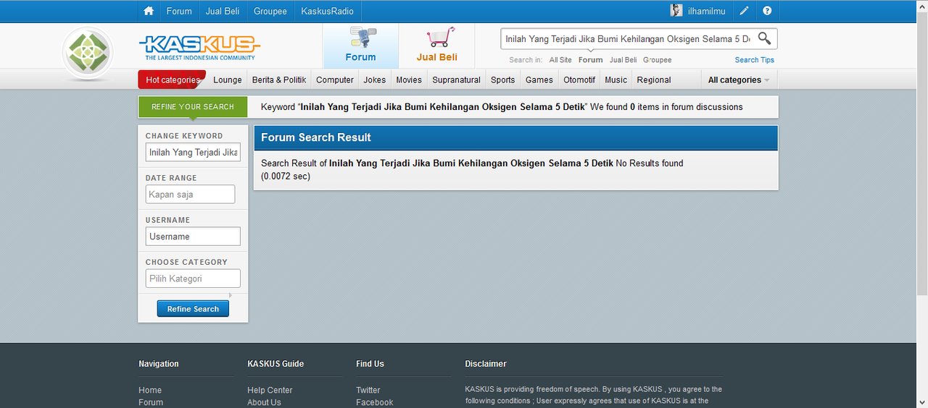This screenshot has width=928, height=408.
Task: Select All Site search scope
Action: pyautogui.click(x=560, y=60)
